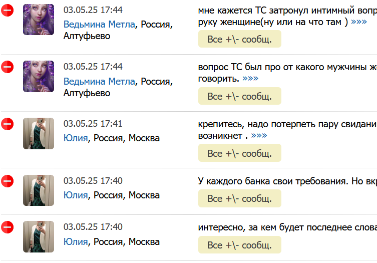The height and width of the screenshot is (263, 377).
Task: Open Ведьмина Метла avatar next to "мне кажется" post
Action: 39,20
